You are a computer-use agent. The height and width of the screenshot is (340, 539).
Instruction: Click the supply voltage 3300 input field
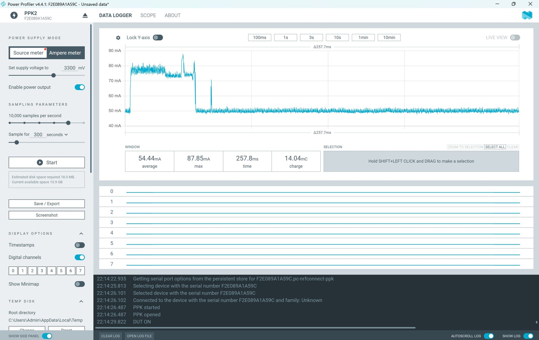point(70,68)
